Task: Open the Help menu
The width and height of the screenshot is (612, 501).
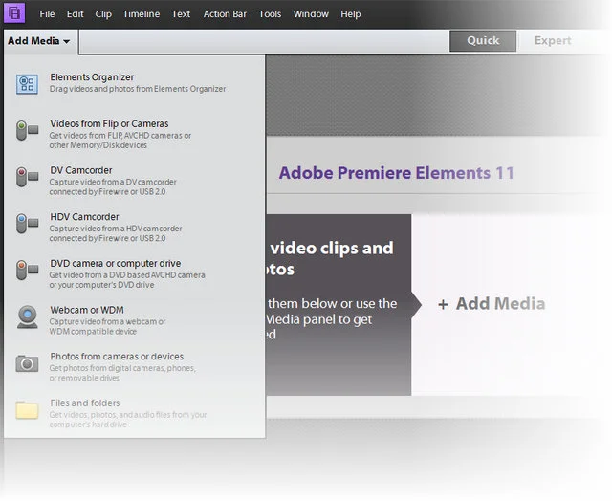Action: click(351, 14)
